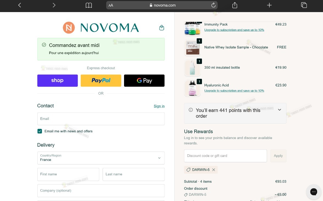
Task: Open the shopping bag cart icon
Action: click(x=162, y=28)
